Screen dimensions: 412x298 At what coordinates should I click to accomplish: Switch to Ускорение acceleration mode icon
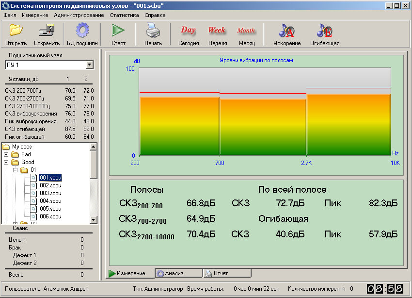286,31
